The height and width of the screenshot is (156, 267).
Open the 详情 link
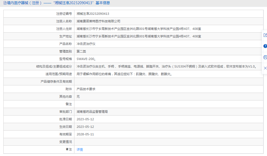(80, 150)
